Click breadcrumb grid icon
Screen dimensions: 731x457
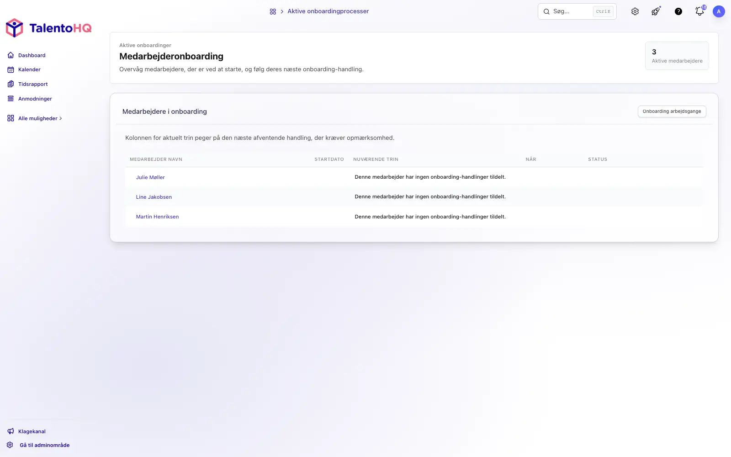[x=273, y=11]
